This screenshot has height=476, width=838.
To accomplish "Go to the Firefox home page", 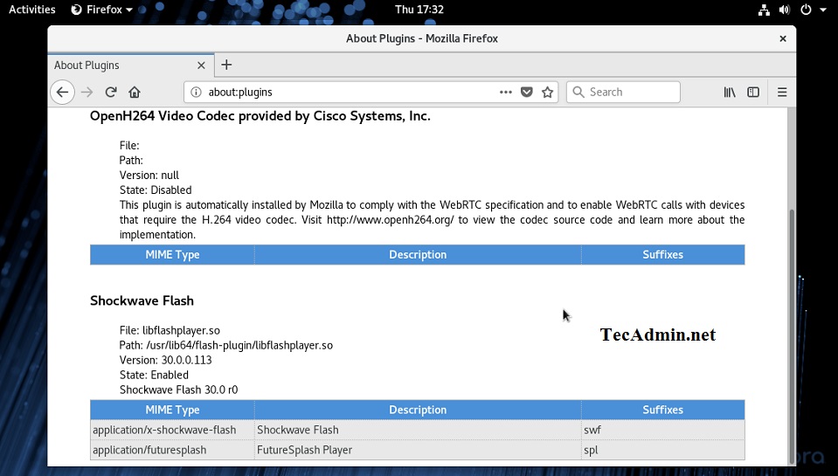I will pyautogui.click(x=135, y=92).
